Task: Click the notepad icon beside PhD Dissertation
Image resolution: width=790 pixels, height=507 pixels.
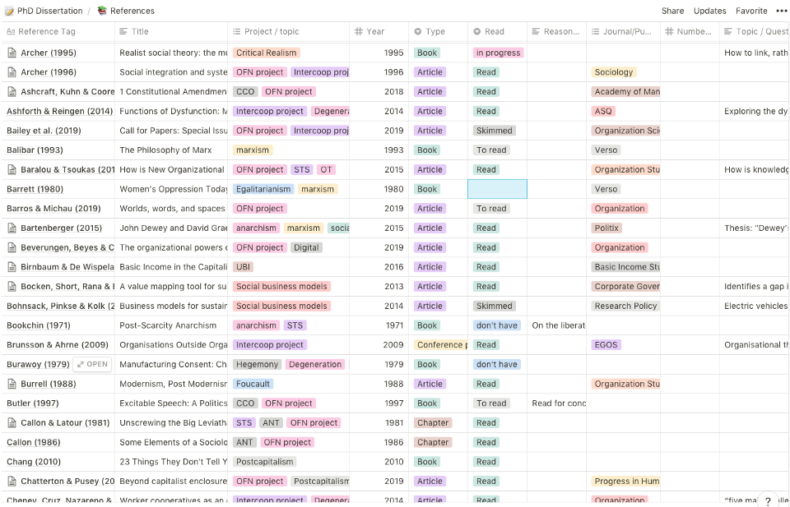Action: [x=9, y=11]
